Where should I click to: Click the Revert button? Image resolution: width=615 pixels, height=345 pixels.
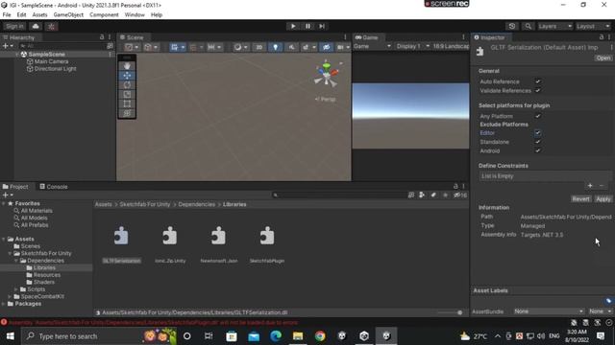(580, 199)
